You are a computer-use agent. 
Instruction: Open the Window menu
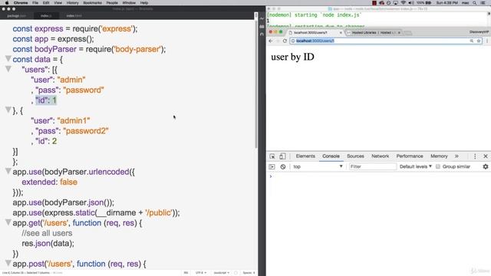tap(129, 3)
